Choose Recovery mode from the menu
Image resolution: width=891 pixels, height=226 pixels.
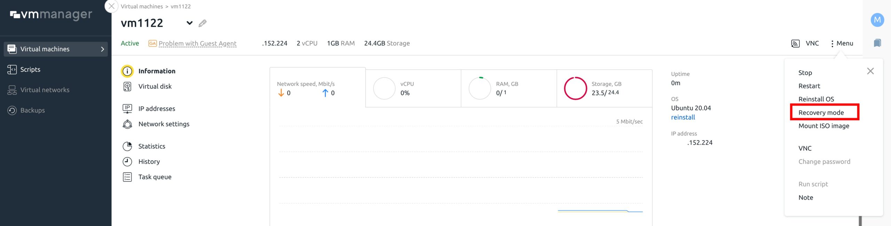pyautogui.click(x=821, y=113)
